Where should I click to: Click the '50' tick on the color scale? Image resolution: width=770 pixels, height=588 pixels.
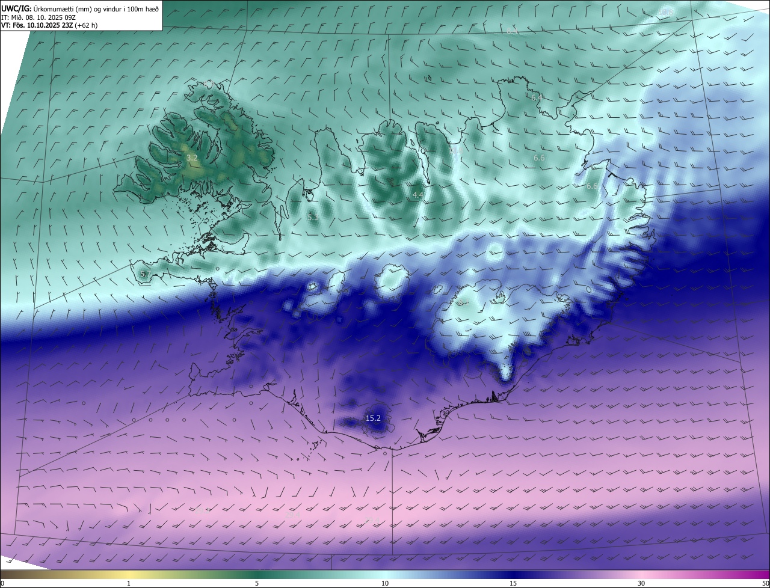(765, 583)
